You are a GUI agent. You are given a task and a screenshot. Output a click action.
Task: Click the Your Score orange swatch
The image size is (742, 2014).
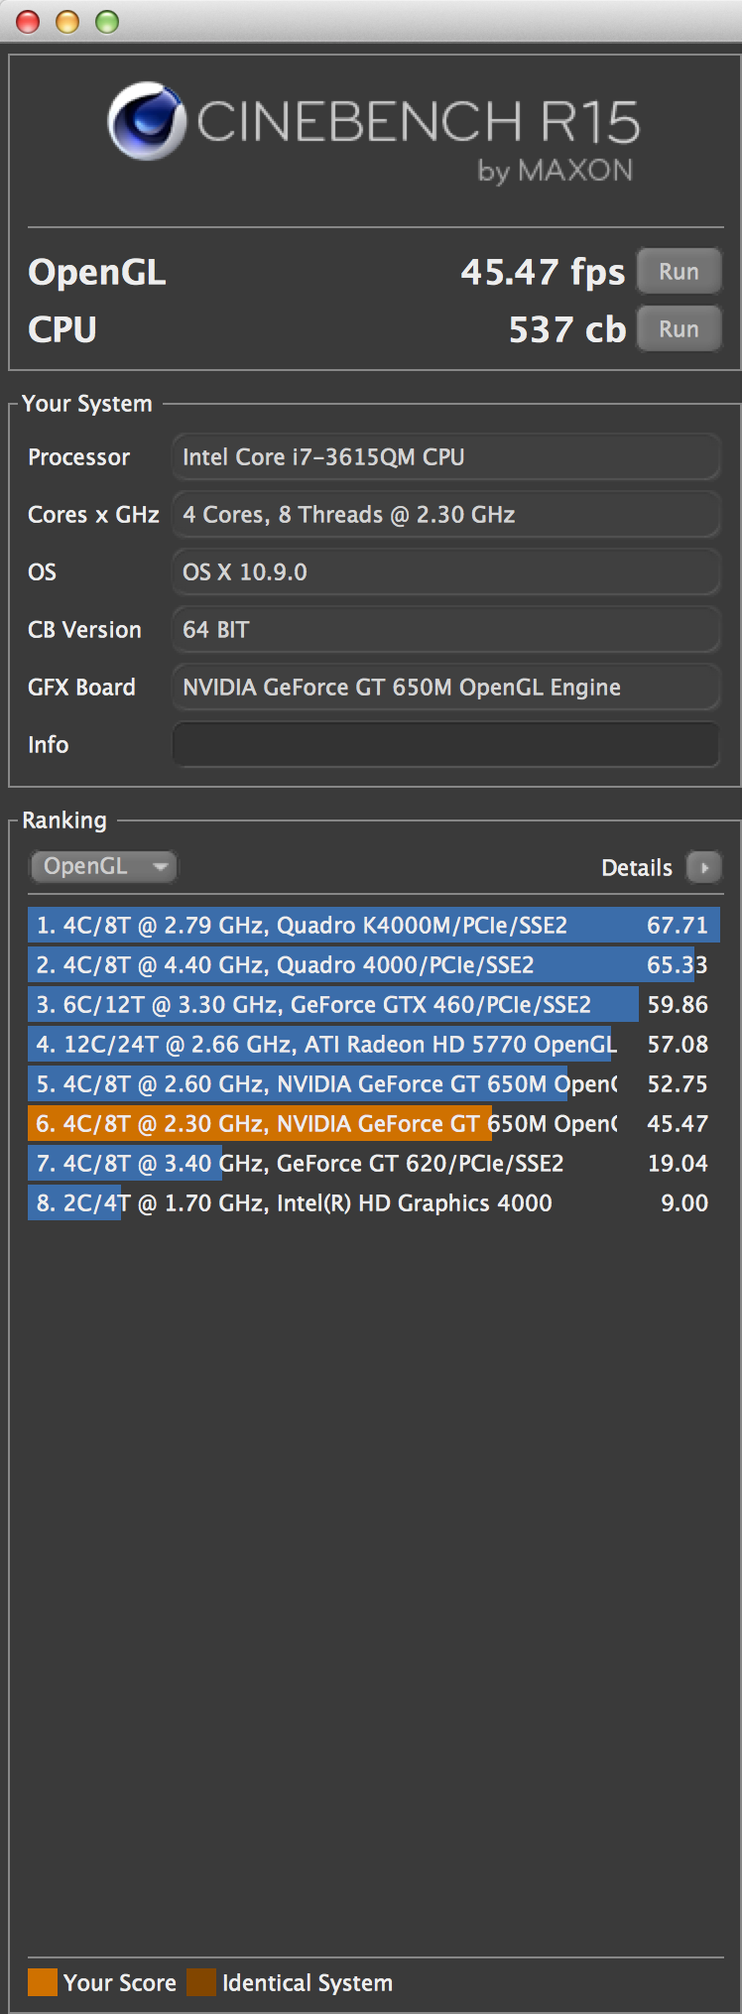click(x=43, y=1982)
